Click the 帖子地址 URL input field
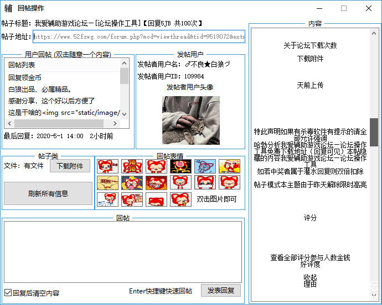Image resolution: width=382 pixels, height=305 pixels. coord(138,37)
